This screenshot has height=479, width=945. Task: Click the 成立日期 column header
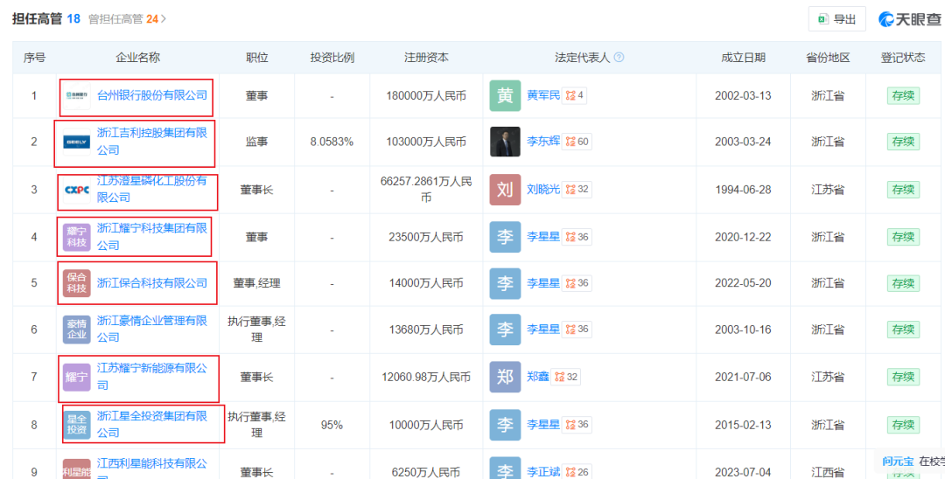tap(743, 58)
